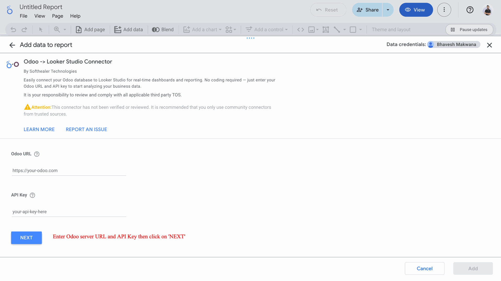Click the Share button
Screen dimensions: 501x281
click(x=367, y=10)
